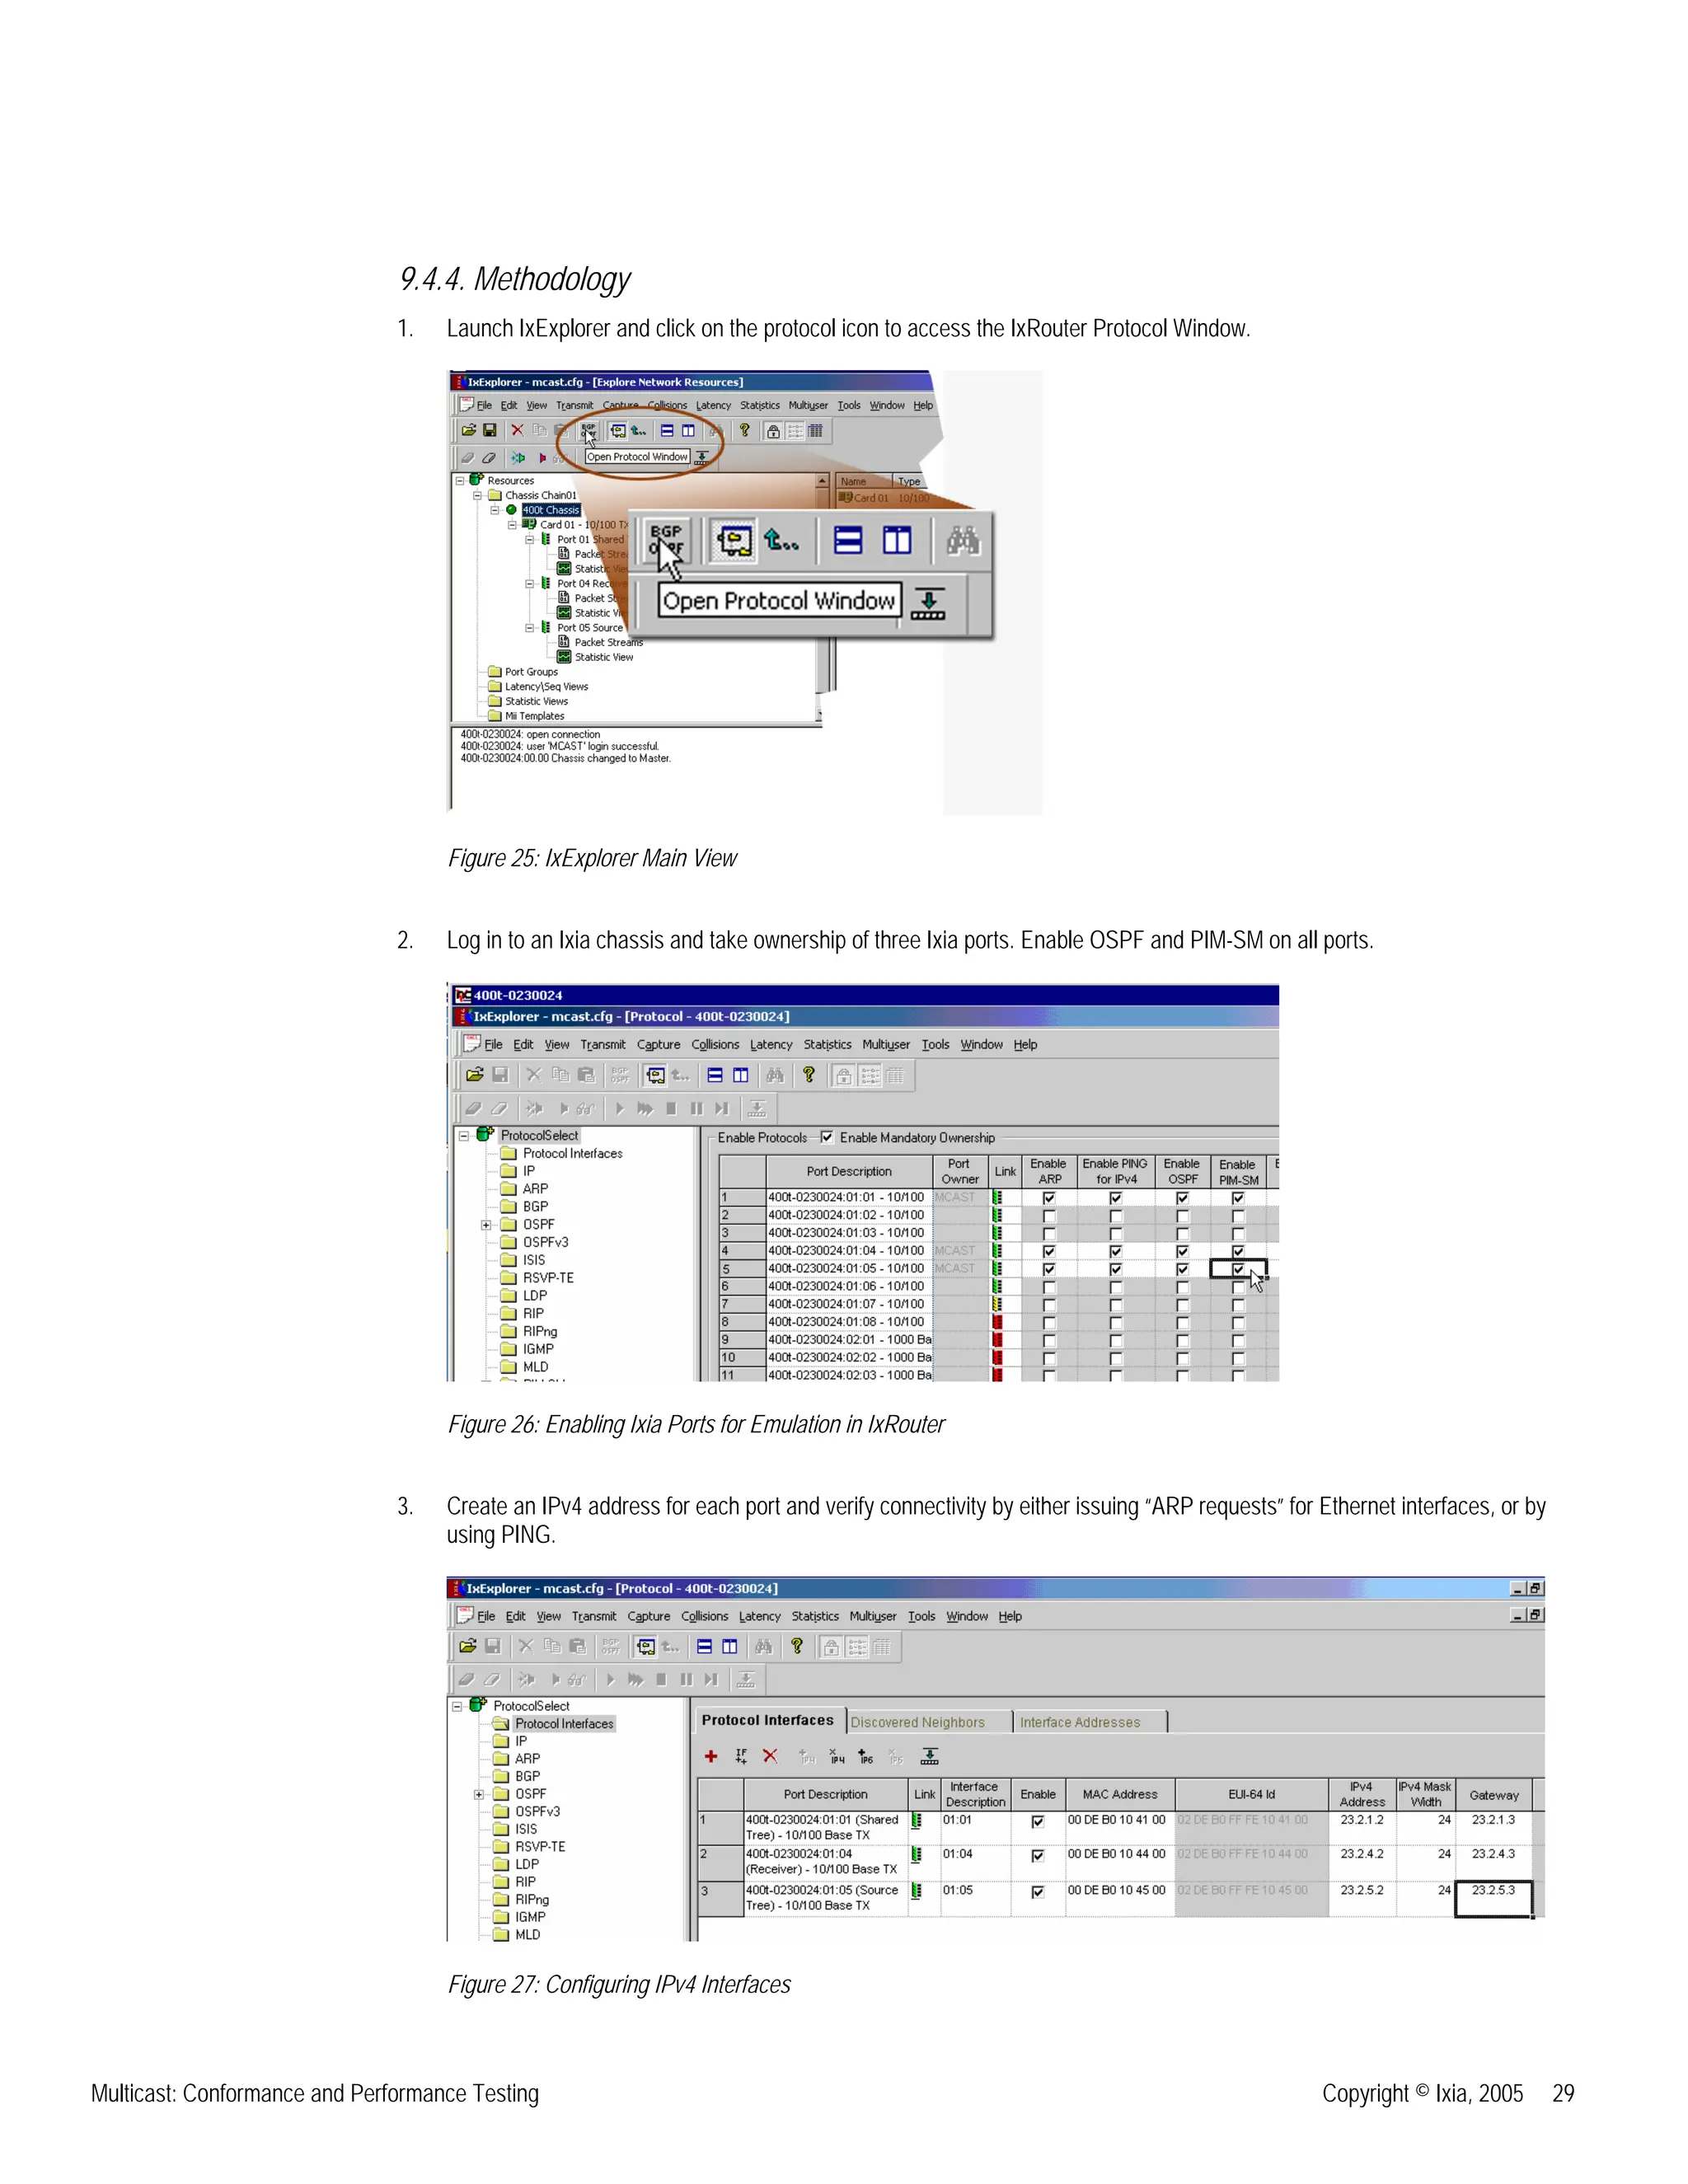Click horizontal tile windows icon in Figure 26
Viewport: 1688px width, 2184px height.
715,1075
